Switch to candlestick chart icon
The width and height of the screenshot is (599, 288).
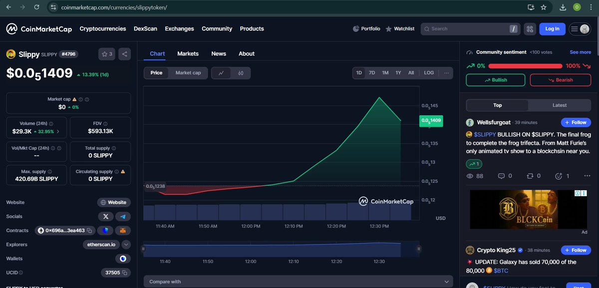pyautogui.click(x=241, y=73)
